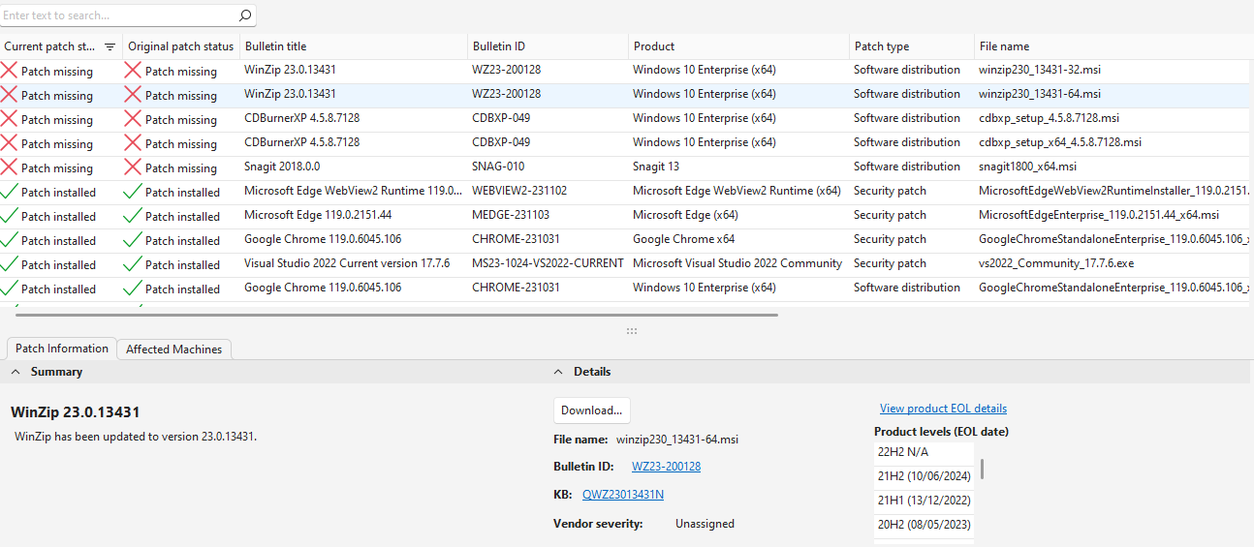Click the Product levels list scrollbar

tap(982, 470)
